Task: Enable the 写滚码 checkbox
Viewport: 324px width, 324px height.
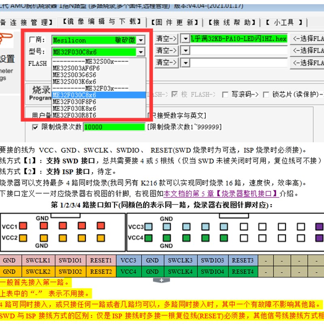Action: tap(225, 95)
